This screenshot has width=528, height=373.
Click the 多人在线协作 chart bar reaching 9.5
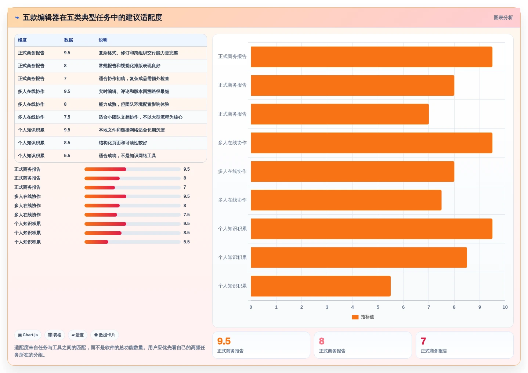(372, 143)
